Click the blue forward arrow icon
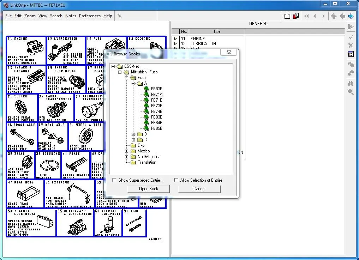This screenshot has height=260, width=359. 351,16
